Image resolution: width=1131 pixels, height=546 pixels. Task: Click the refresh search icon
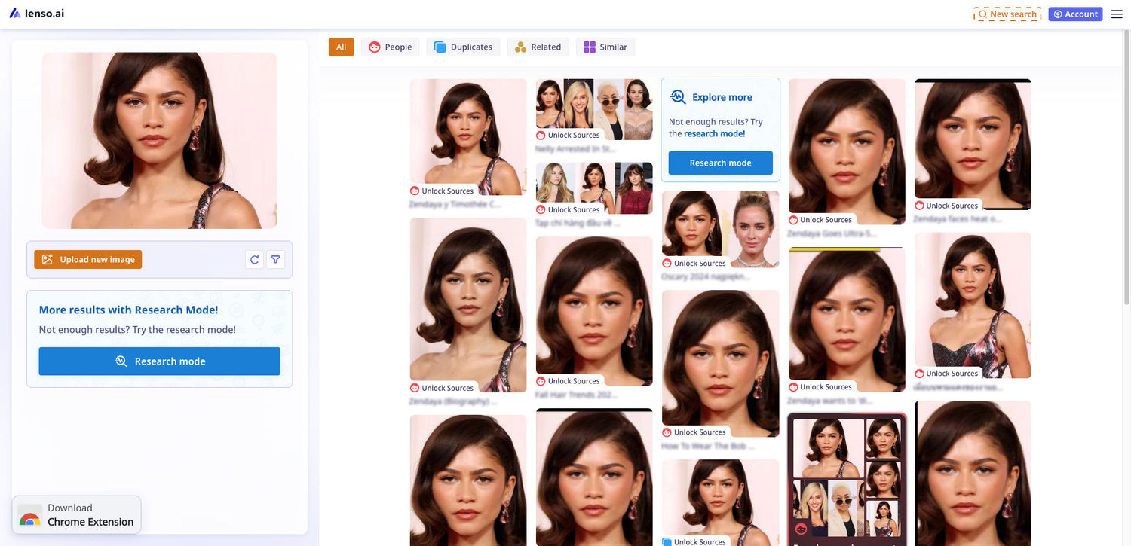255,259
